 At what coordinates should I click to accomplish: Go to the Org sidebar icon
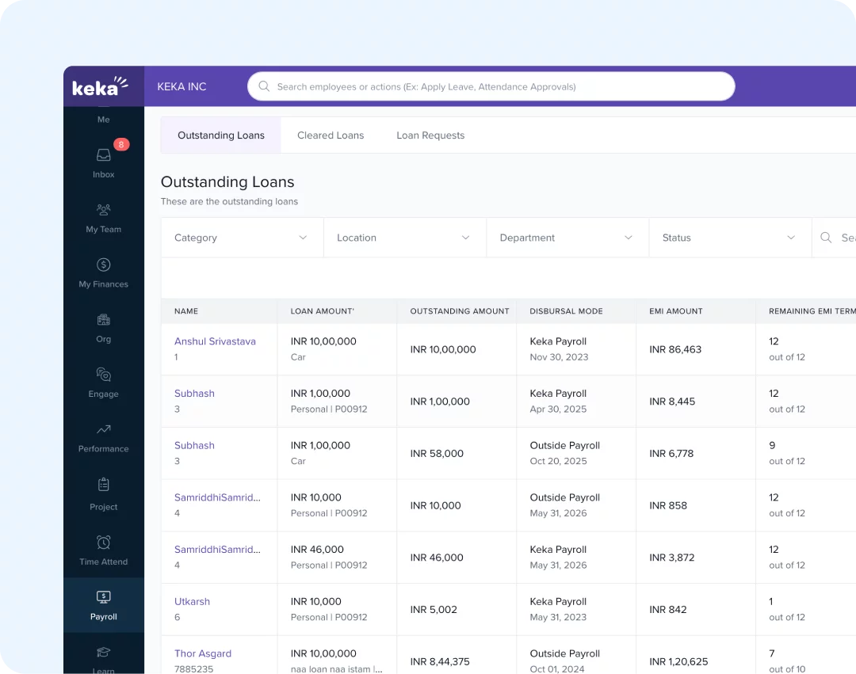103,320
